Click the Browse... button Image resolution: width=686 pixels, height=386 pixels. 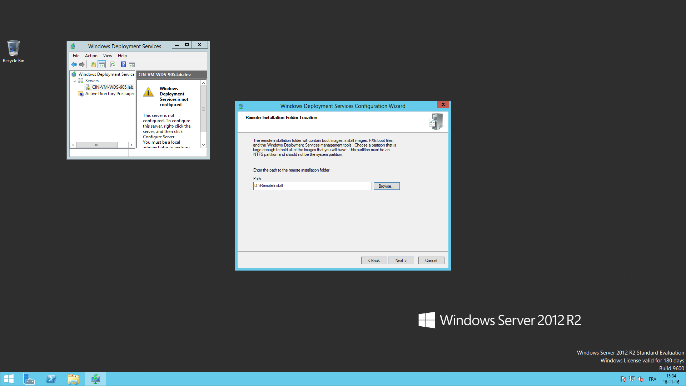point(387,186)
